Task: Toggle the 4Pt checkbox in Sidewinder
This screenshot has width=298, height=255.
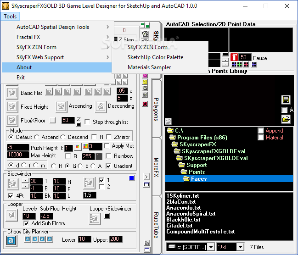Action: tap(11, 196)
